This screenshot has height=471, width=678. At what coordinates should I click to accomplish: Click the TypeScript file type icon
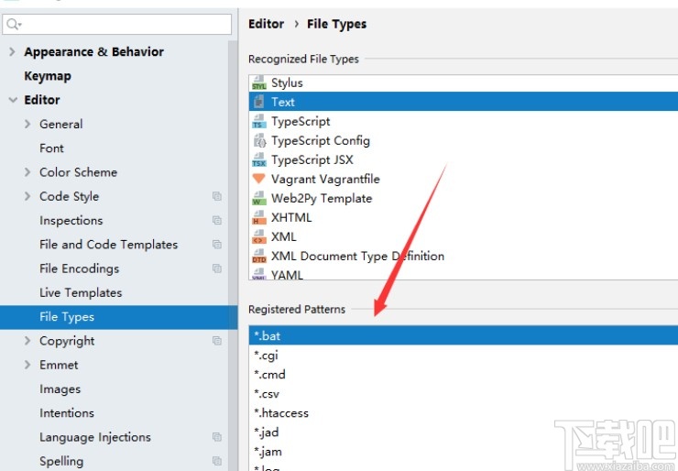258,122
